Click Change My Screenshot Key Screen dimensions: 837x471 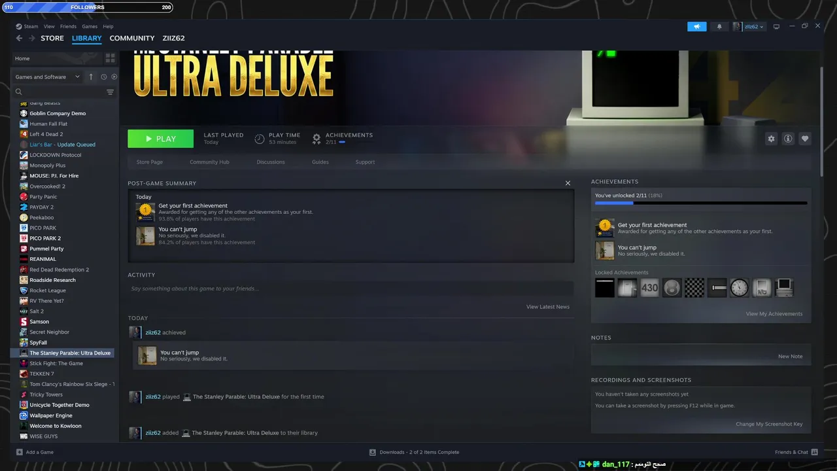769,424
